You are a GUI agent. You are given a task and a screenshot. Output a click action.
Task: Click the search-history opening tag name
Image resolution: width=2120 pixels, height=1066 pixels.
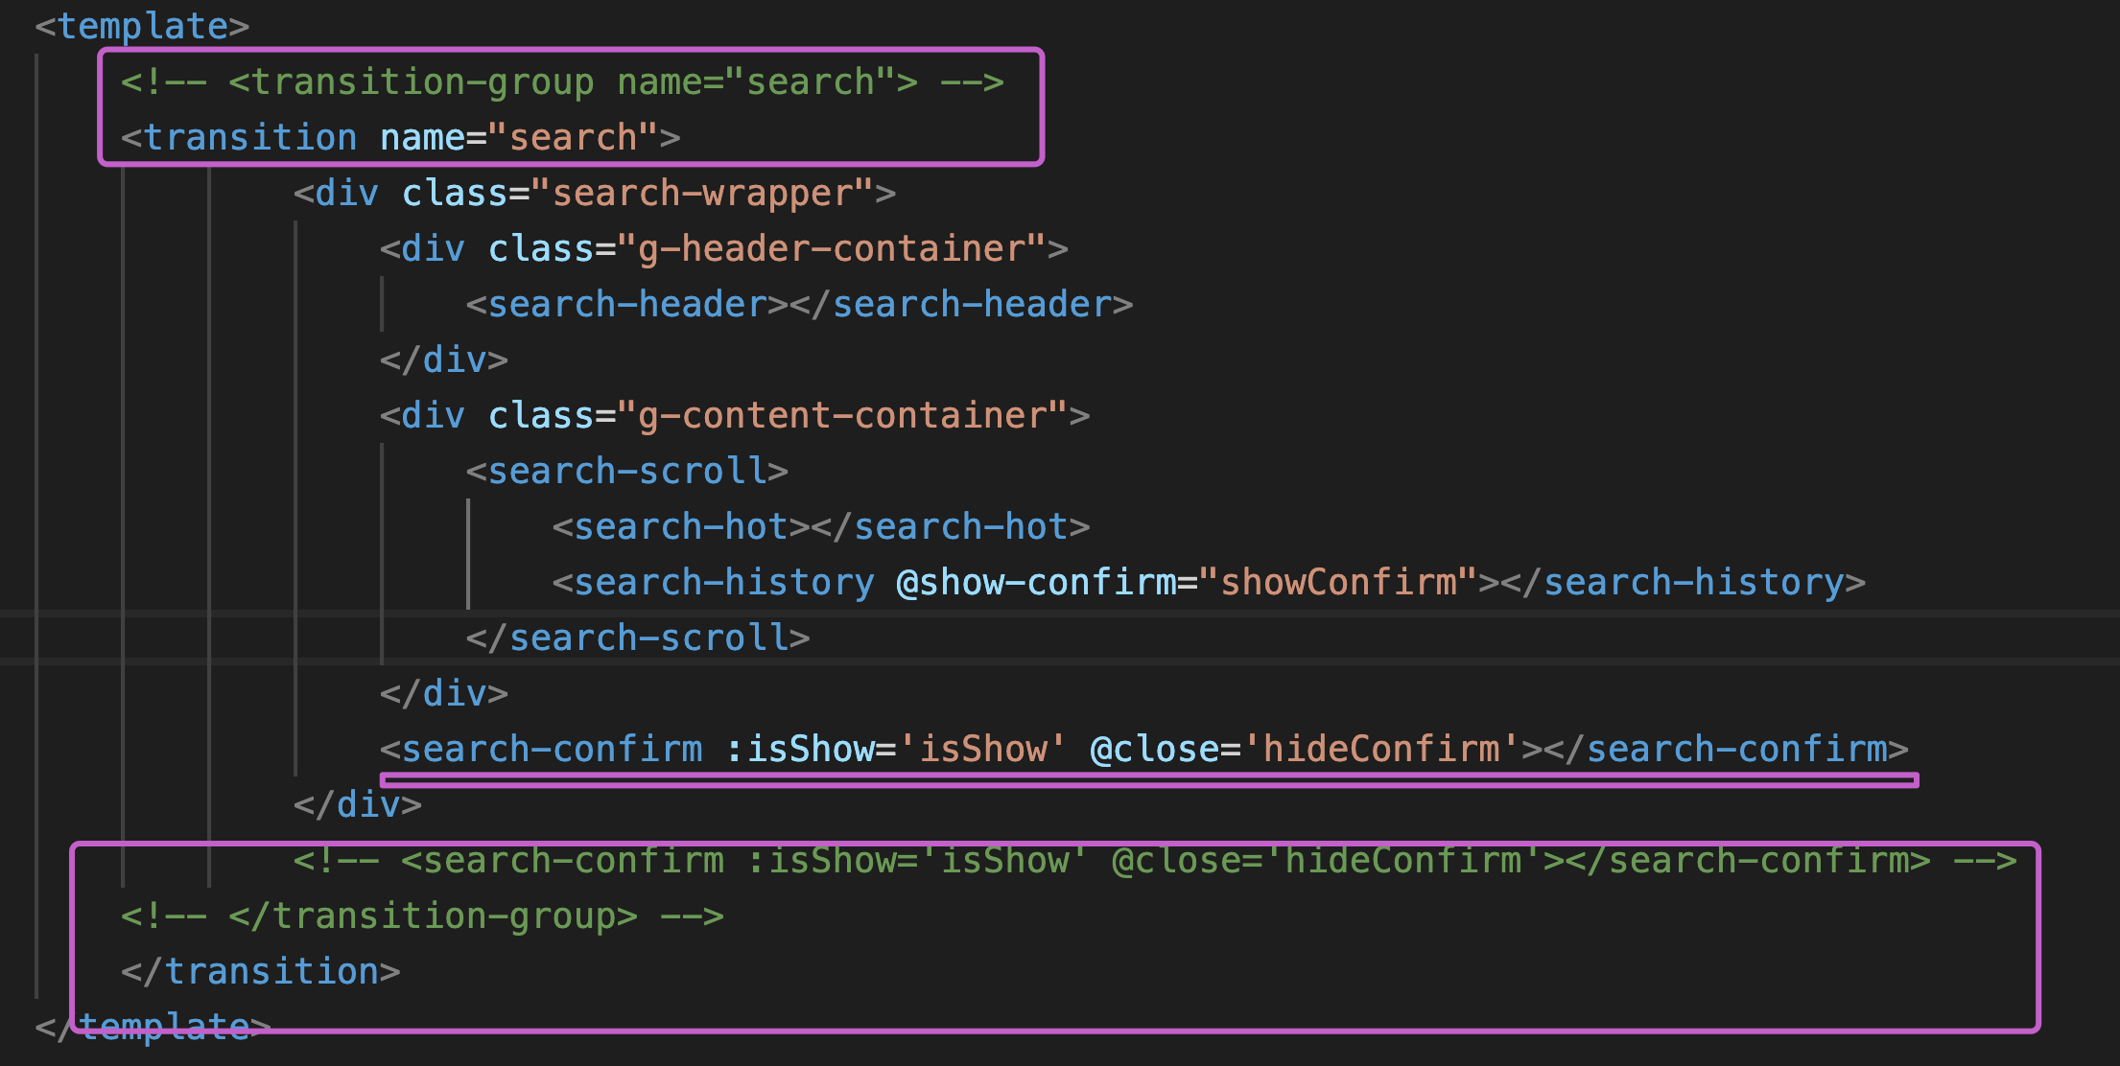pyautogui.click(x=724, y=582)
